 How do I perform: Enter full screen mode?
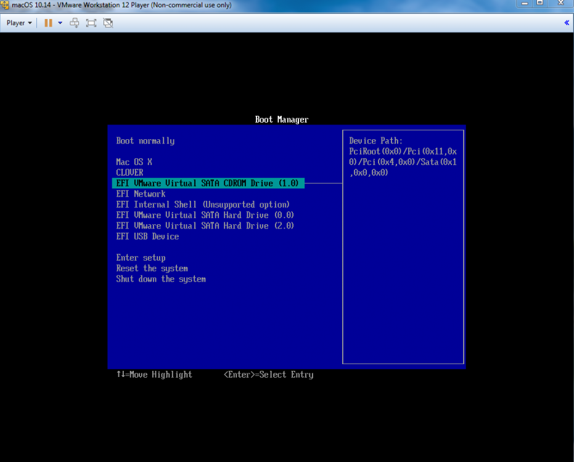coord(91,23)
